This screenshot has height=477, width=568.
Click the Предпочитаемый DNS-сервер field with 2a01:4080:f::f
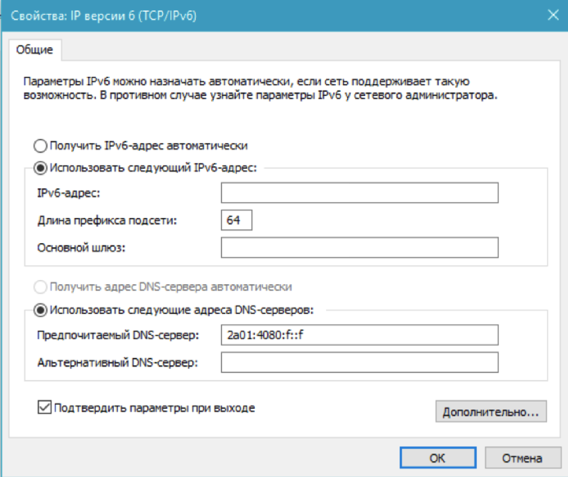tap(360, 335)
